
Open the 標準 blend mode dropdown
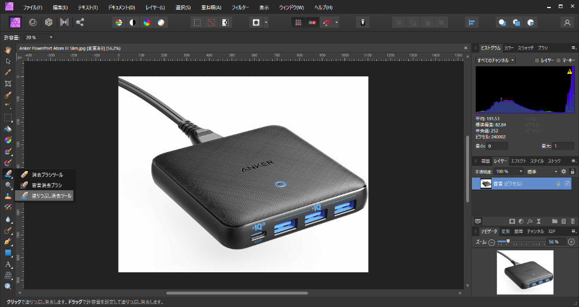click(x=543, y=171)
